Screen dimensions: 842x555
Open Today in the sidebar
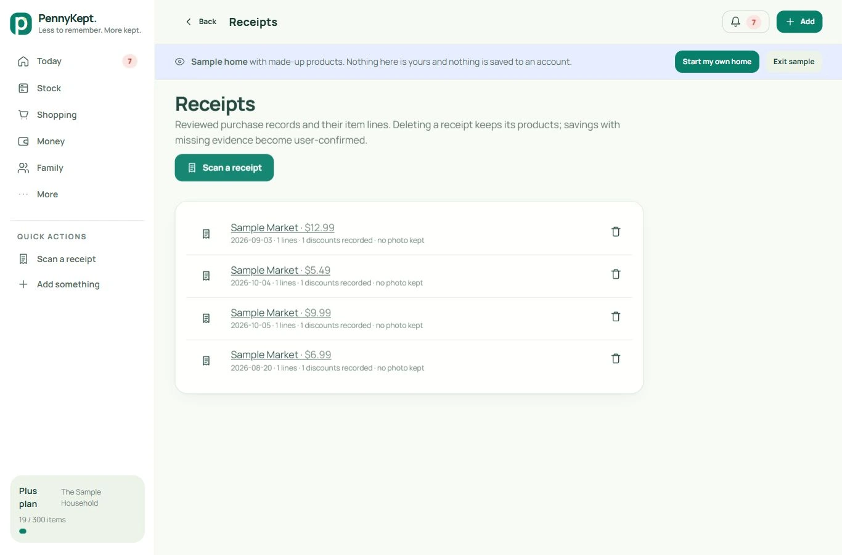point(78,61)
